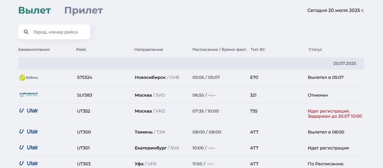Click the Utair logo for flight UT303
383x168 pixels.
[x=29, y=163]
